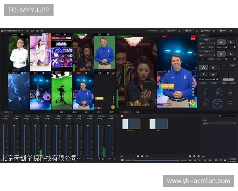Click the external output button in toolbar
The height and width of the screenshot is (191, 238).
click(205, 30)
